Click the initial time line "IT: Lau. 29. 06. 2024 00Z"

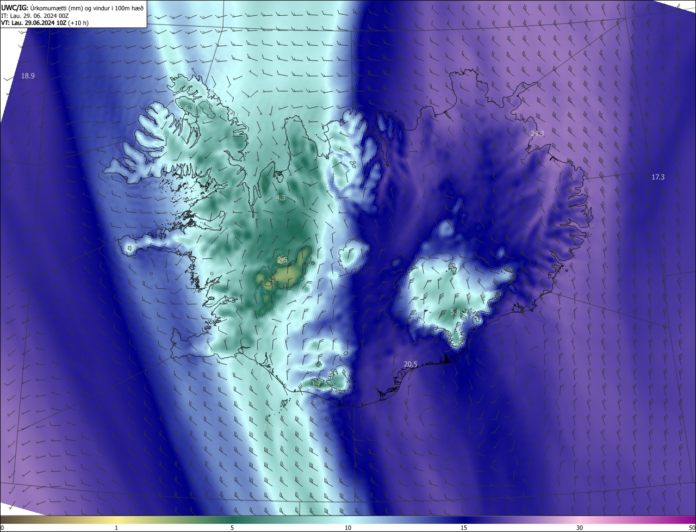click(x=35, y=15)
